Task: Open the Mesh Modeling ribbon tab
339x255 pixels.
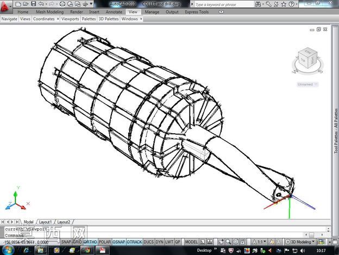Action: 50,12
